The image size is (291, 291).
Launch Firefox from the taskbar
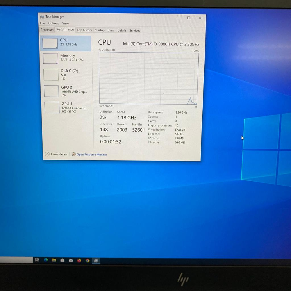point(79,260)
